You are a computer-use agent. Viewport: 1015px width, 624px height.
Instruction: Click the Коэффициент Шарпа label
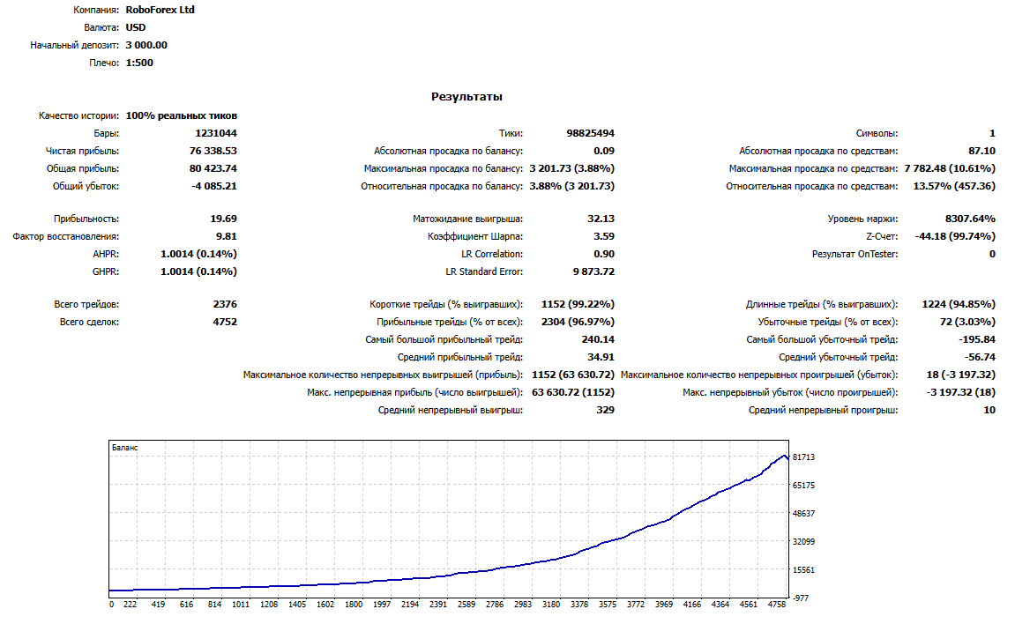pos(475,236)
